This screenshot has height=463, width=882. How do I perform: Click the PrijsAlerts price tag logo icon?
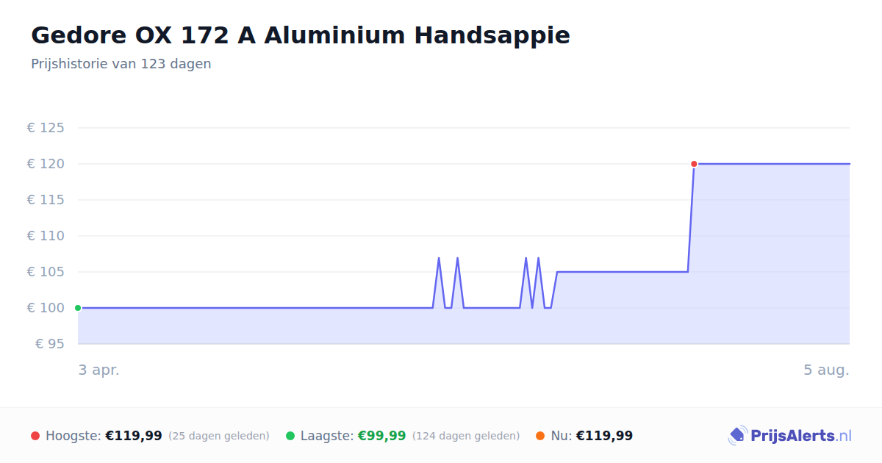[738, 436]
